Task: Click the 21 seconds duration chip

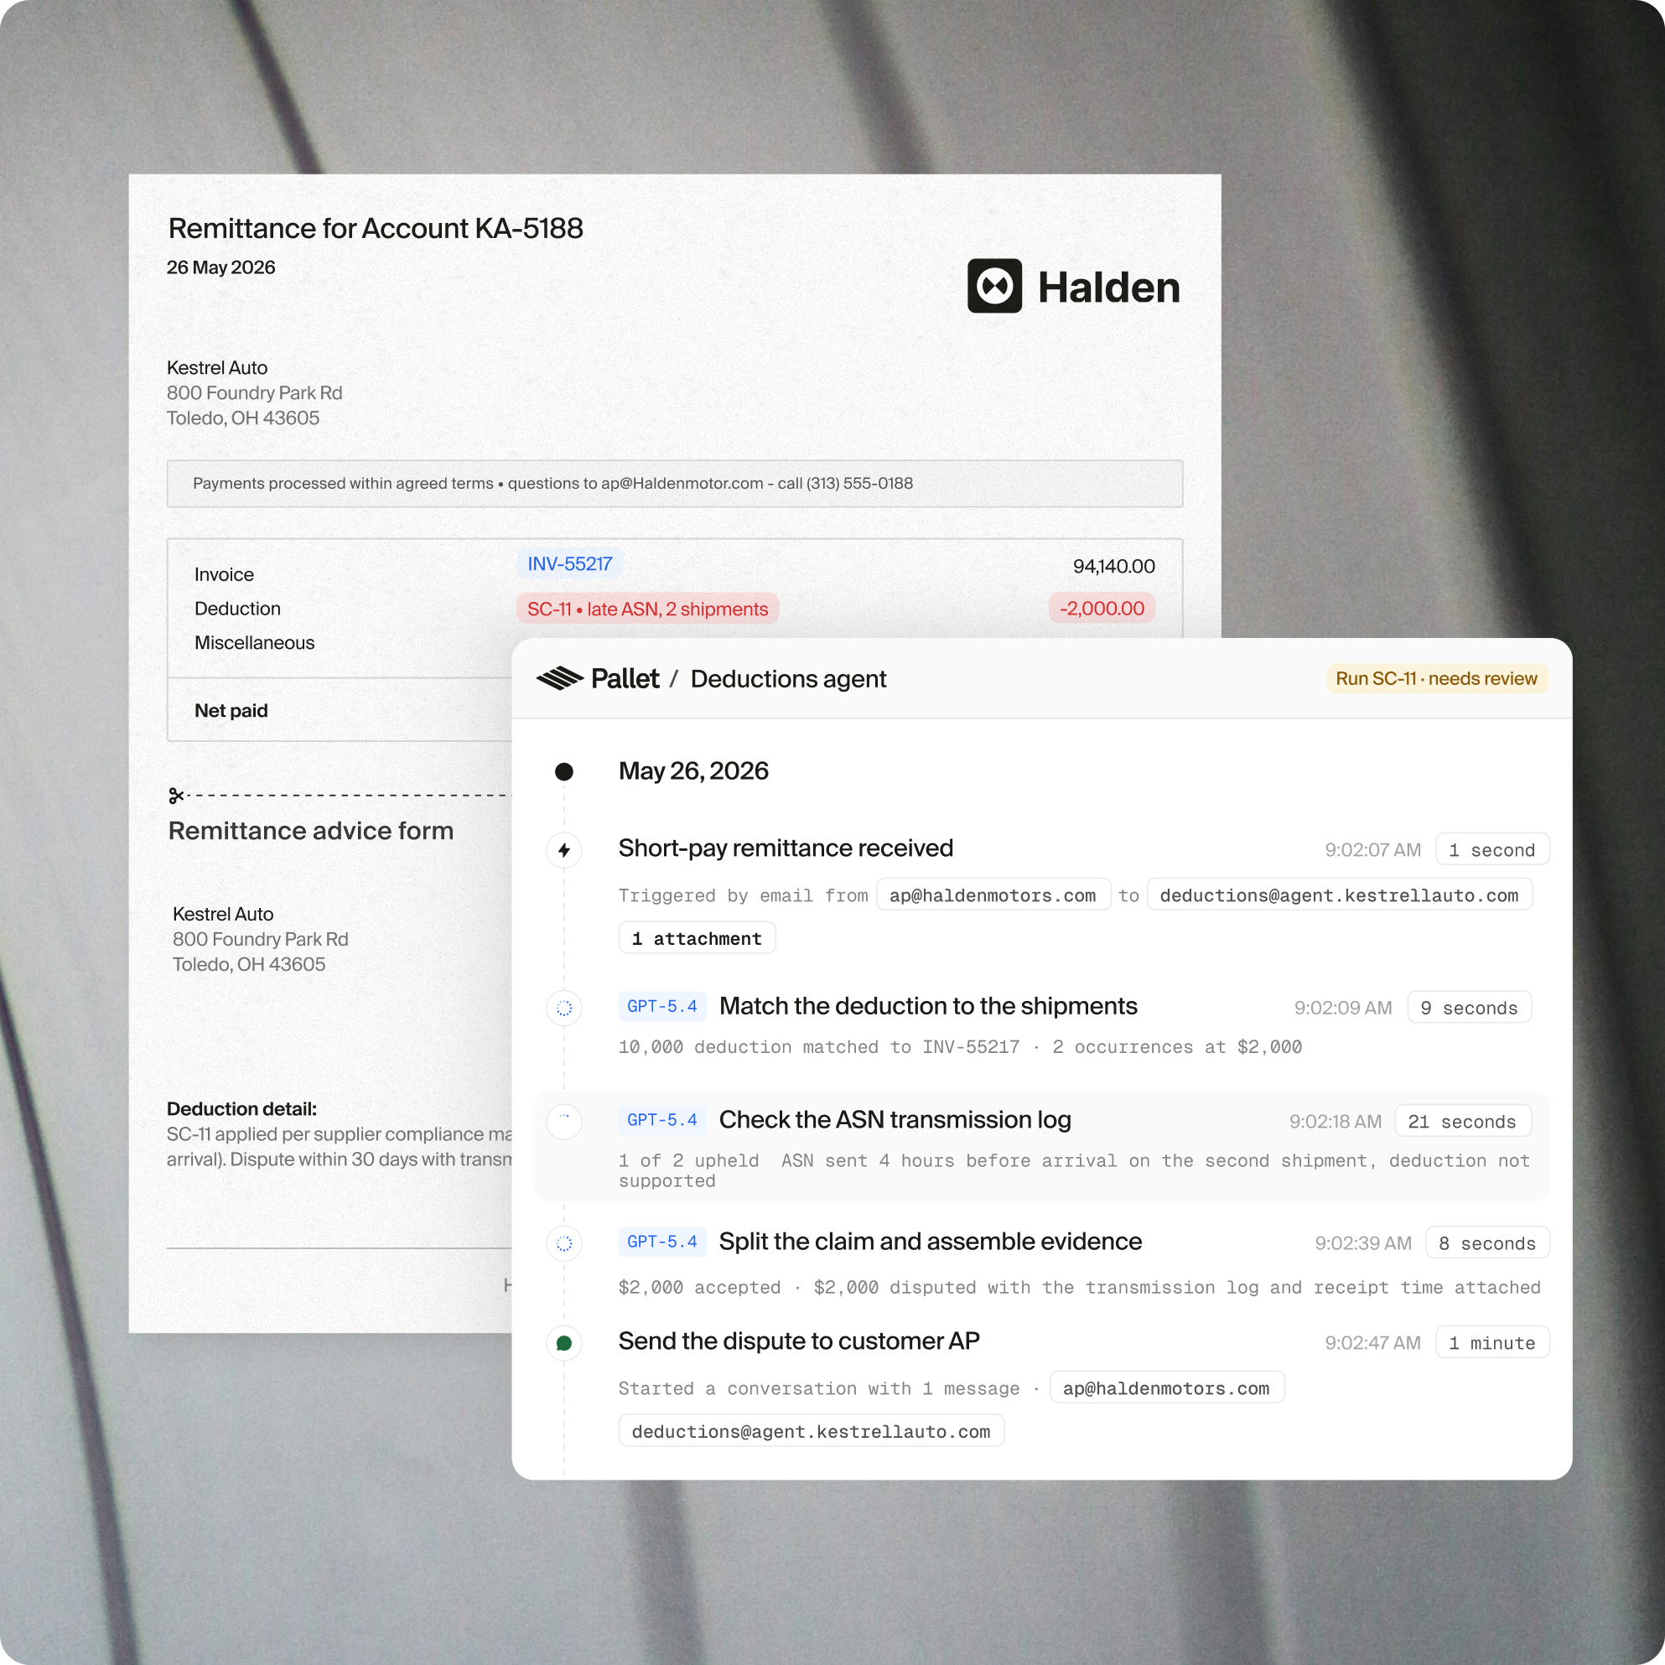Action: (x=1462, y=1121)
